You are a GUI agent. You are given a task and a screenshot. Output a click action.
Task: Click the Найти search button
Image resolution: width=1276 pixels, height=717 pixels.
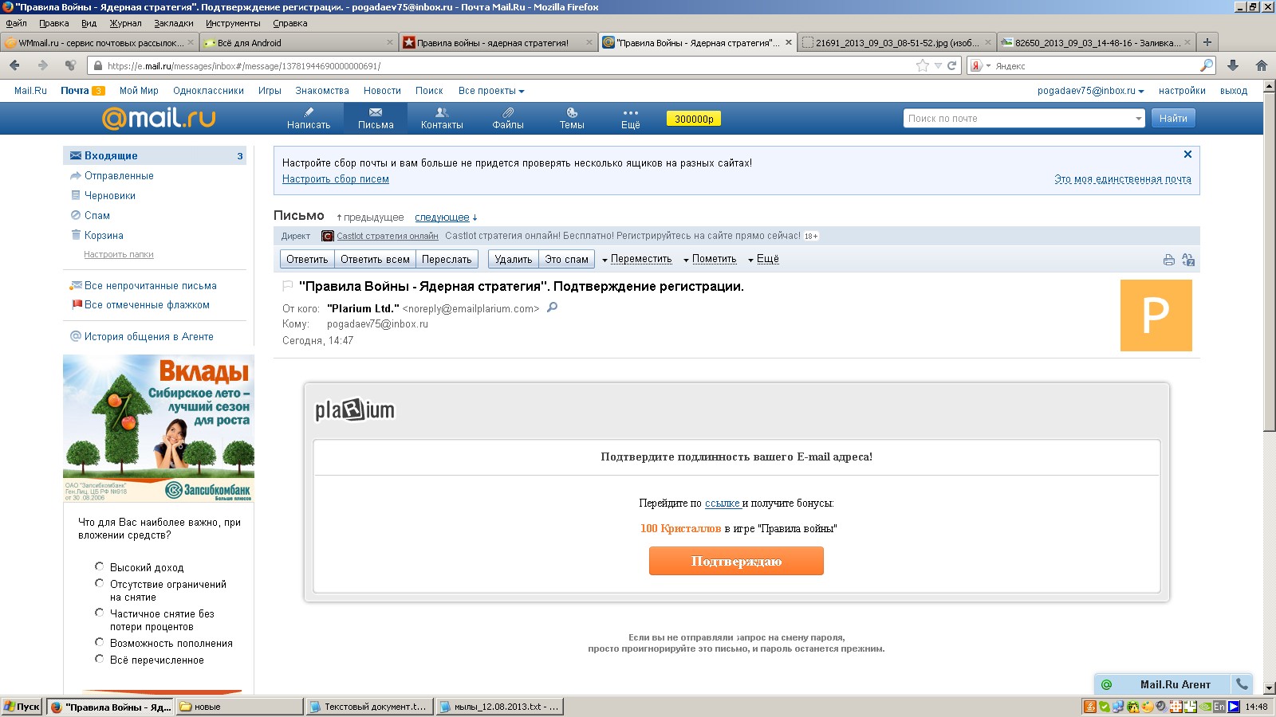click(x=1173, y=119)
